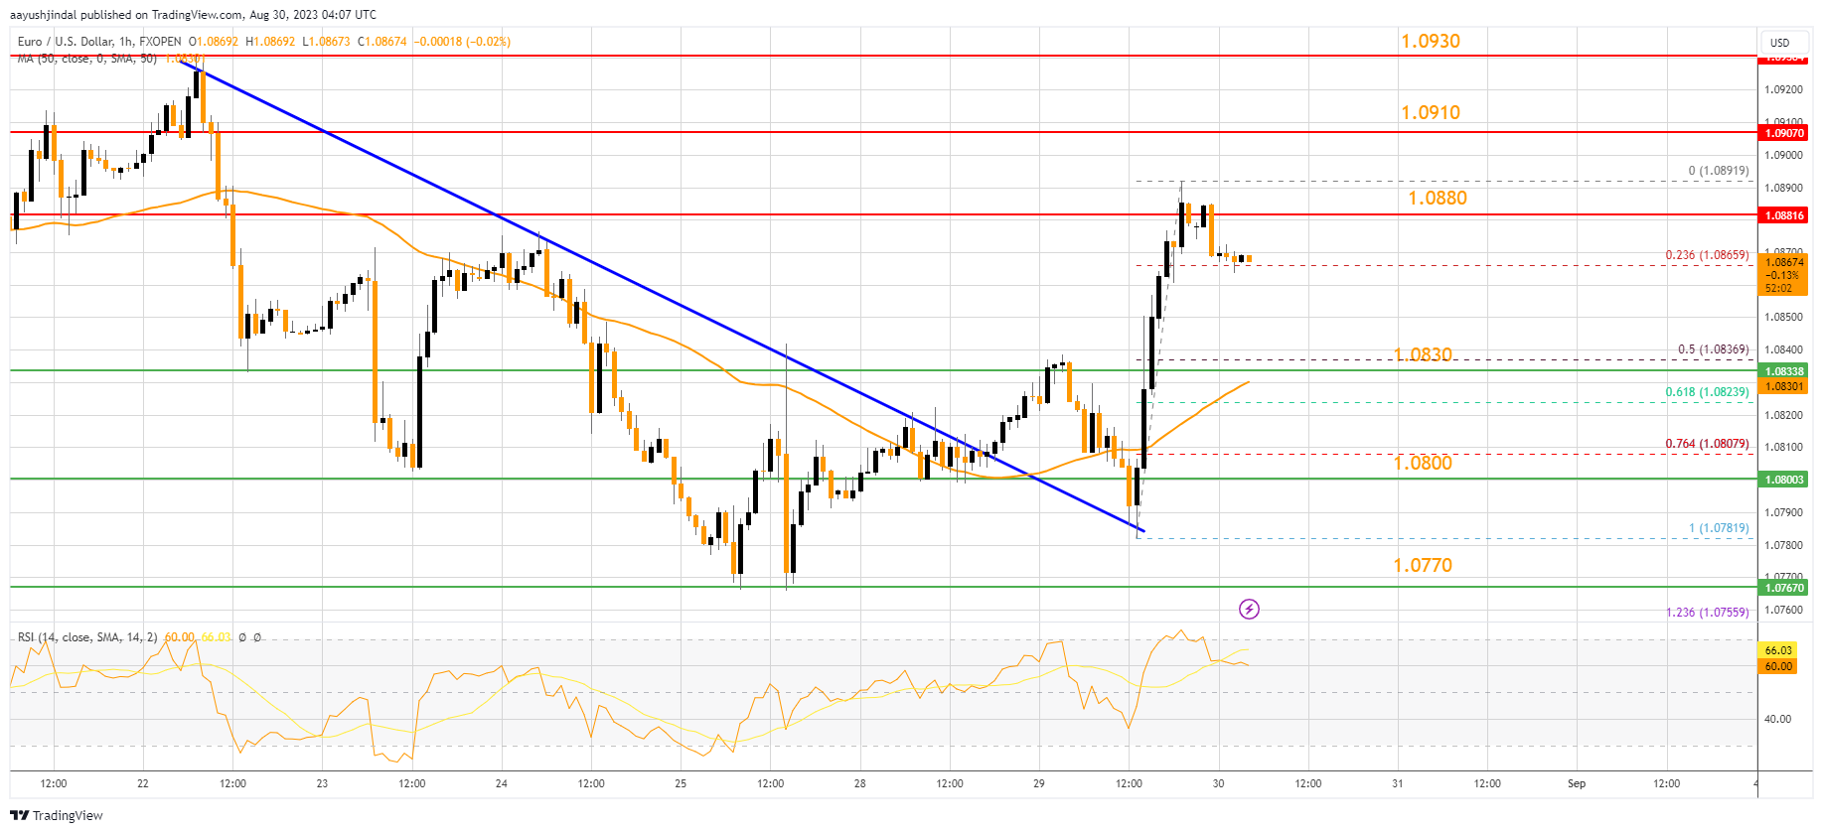Image resolution: width=1823 pixels, height=833 pixels.
Task: Click the red 1.08816 price axis label
Action: tap(1783, 215)
